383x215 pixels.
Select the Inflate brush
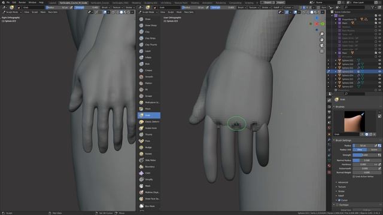[x=149, y=57]
